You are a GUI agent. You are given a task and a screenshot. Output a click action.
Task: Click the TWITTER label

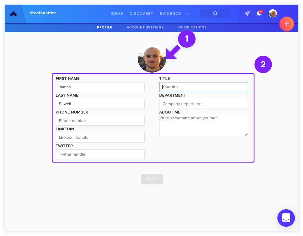64,146
